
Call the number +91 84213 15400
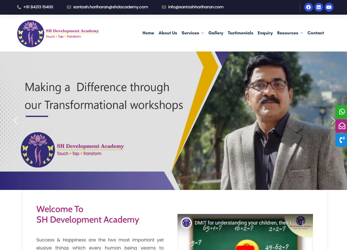[38, 7]
